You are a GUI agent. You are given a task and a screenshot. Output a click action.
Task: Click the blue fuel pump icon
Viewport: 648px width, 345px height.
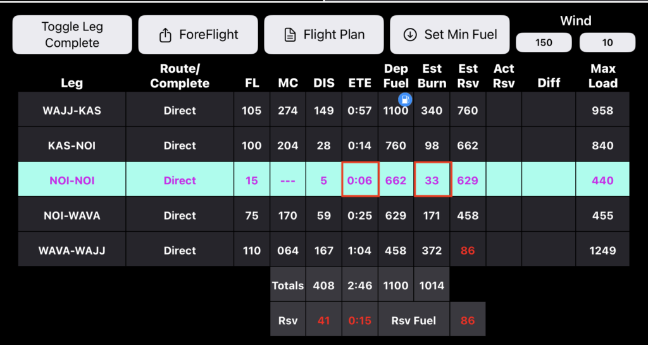(405, 99)
